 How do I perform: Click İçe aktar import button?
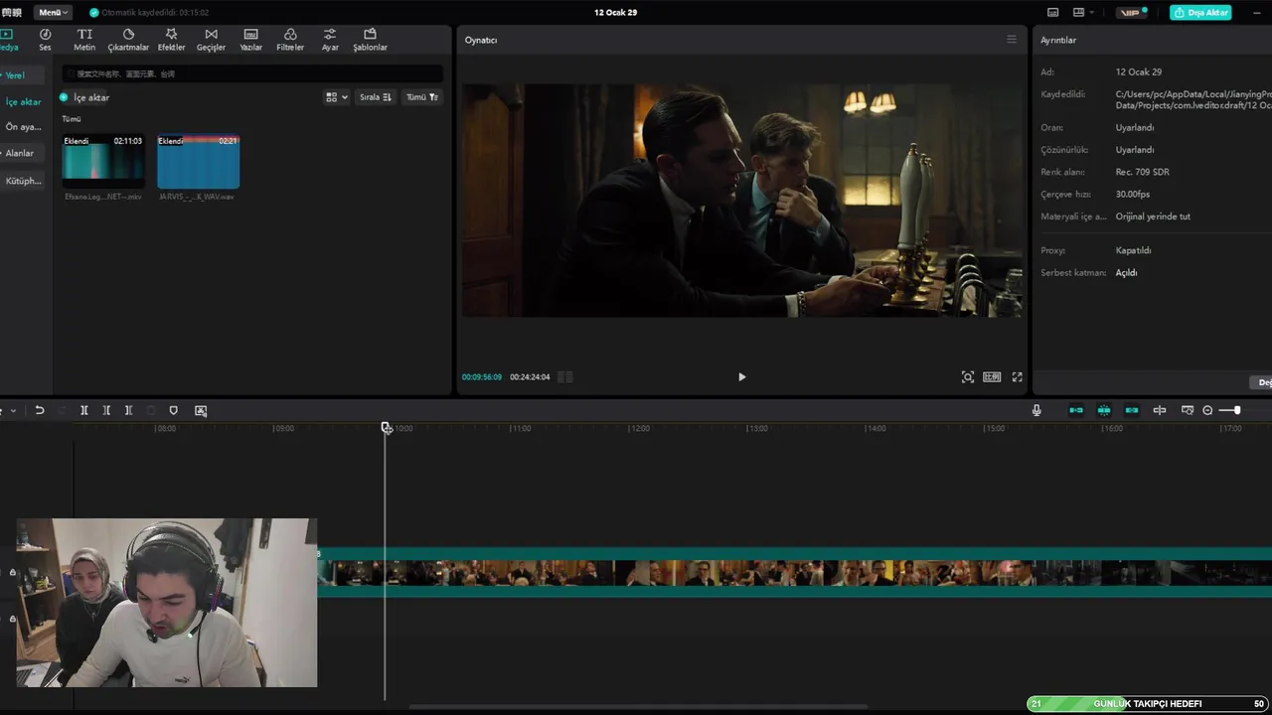click(x=84, y=97)
